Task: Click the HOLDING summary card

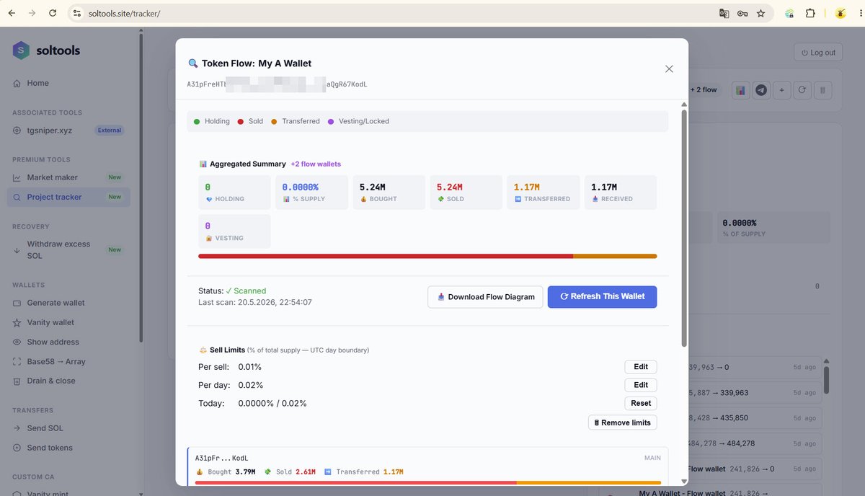Action: [234, 192]
